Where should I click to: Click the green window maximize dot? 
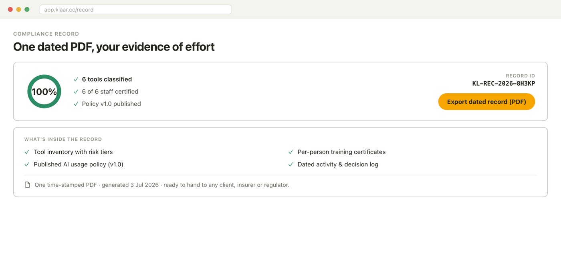[27, 10]
